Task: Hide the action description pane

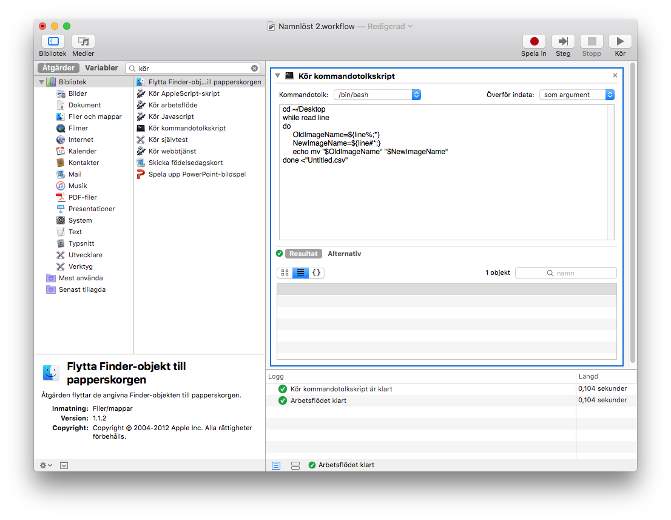Action: (x=64, y=465)
